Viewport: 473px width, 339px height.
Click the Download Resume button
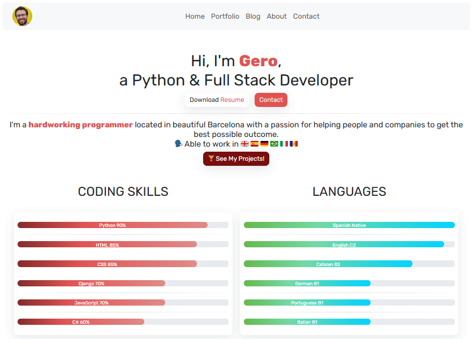point(217,100)
